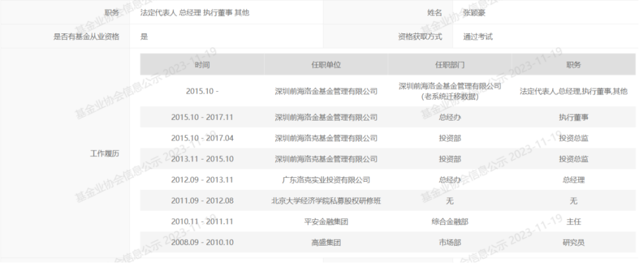
Task: Click the 无 position cell in the 北京大学 row
Action: [573, 200]
